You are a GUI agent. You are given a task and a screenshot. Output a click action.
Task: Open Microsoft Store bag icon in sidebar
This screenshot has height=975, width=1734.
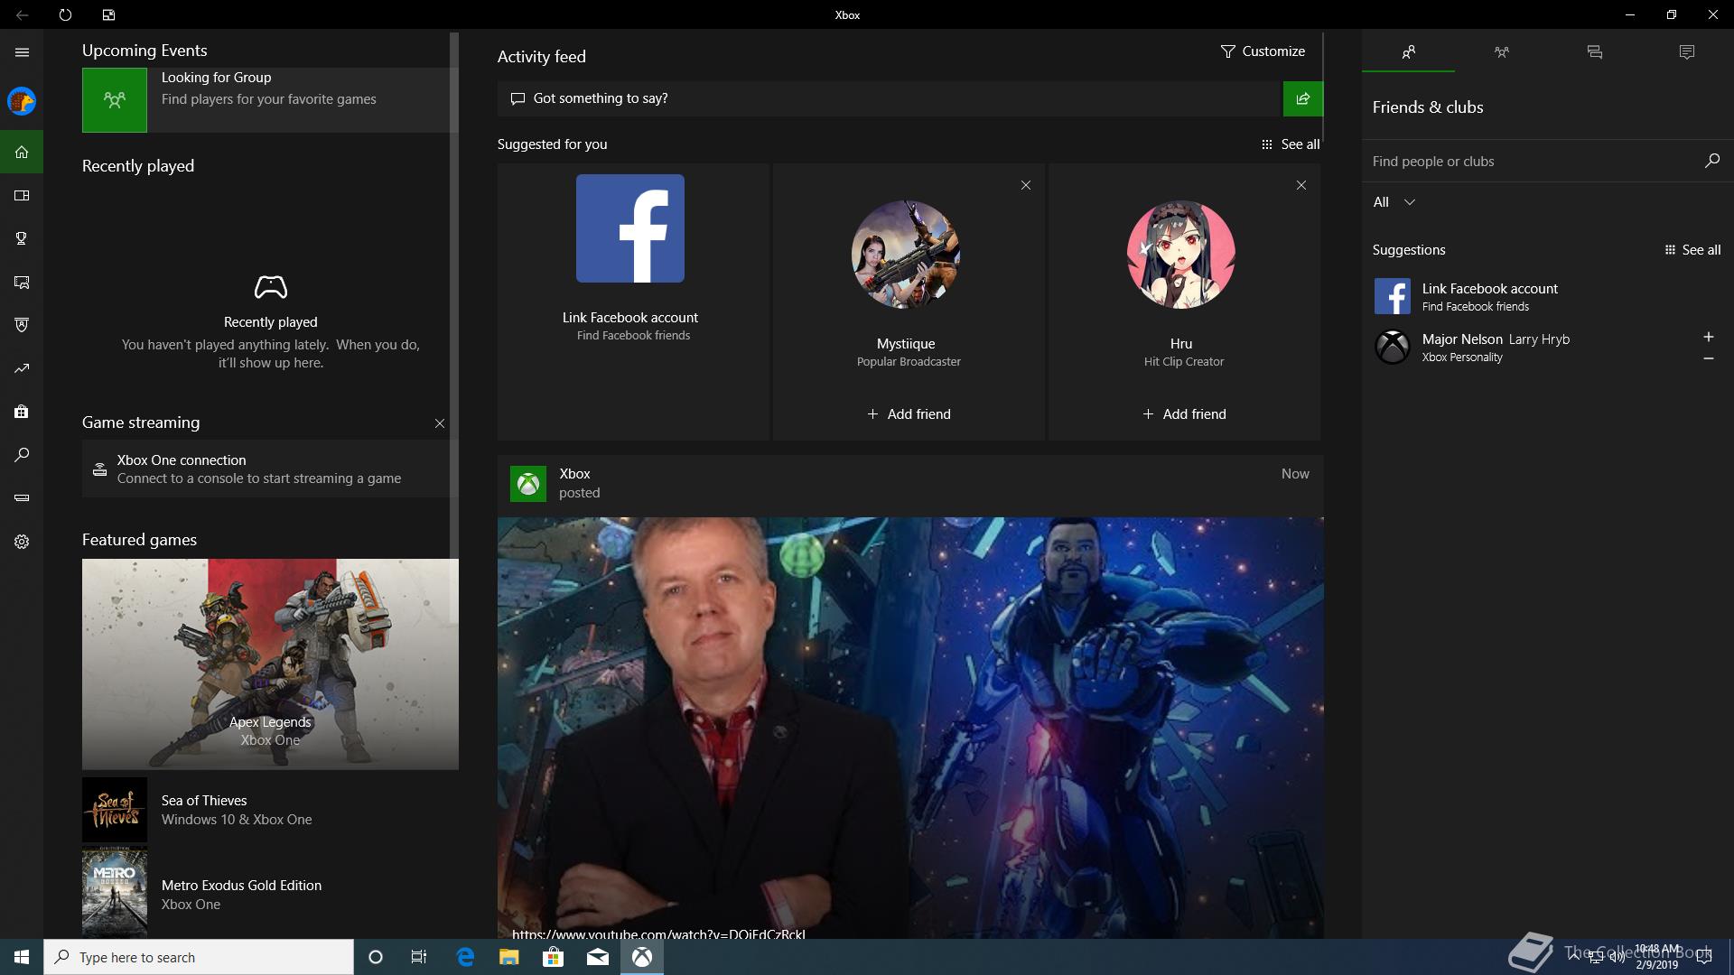pyautogui.click(x=22, y=412)
